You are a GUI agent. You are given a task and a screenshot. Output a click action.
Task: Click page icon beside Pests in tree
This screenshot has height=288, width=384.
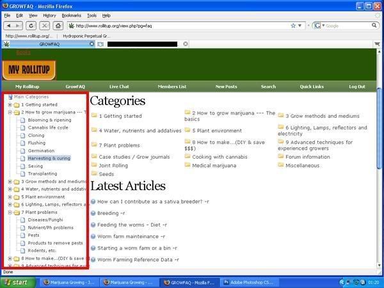[22, 235]
